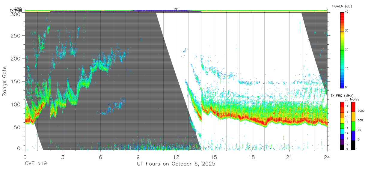This screenshot has height=170, width=368.
Task: Click the orange 15-16 MHz TX FRQ swatch
Action: pyautogui.click(x=342, y=115)
